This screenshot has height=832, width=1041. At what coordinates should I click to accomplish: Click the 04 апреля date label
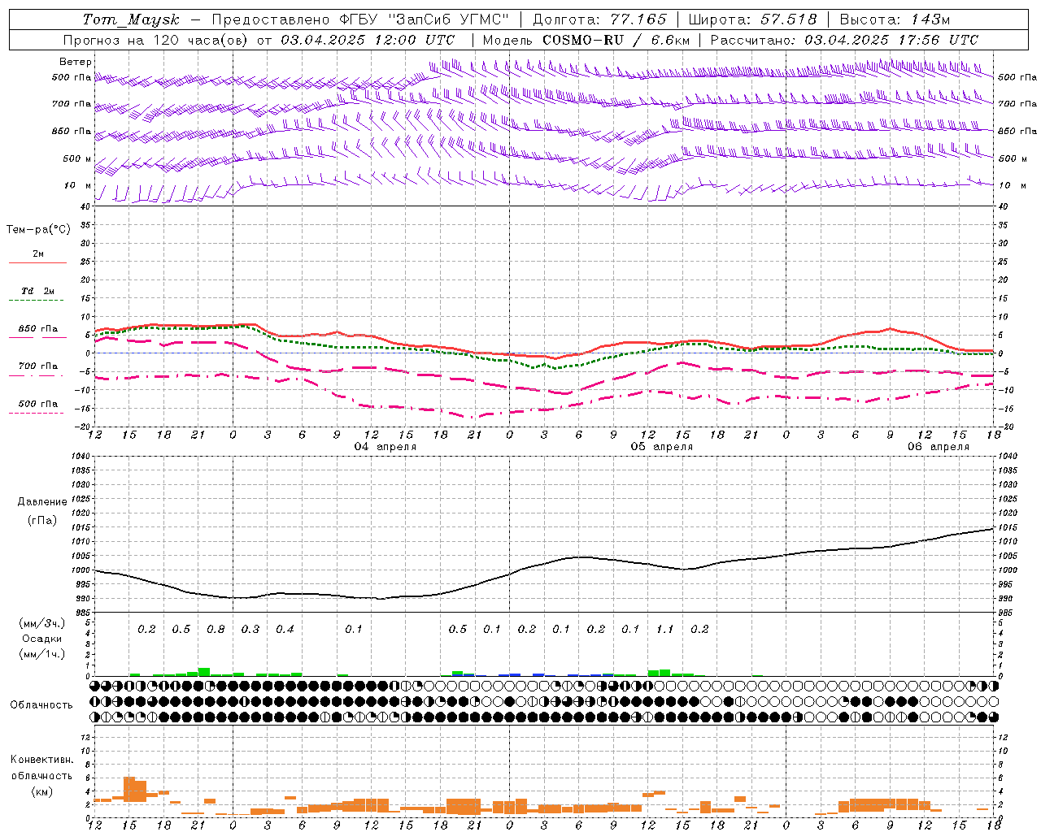(385, 447)
